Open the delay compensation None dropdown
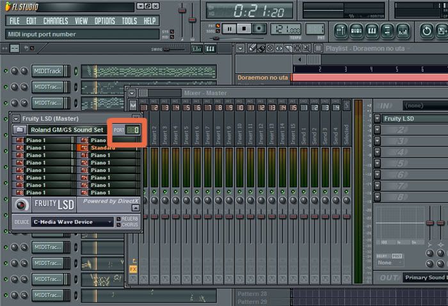448x306 pixels. 390,262
